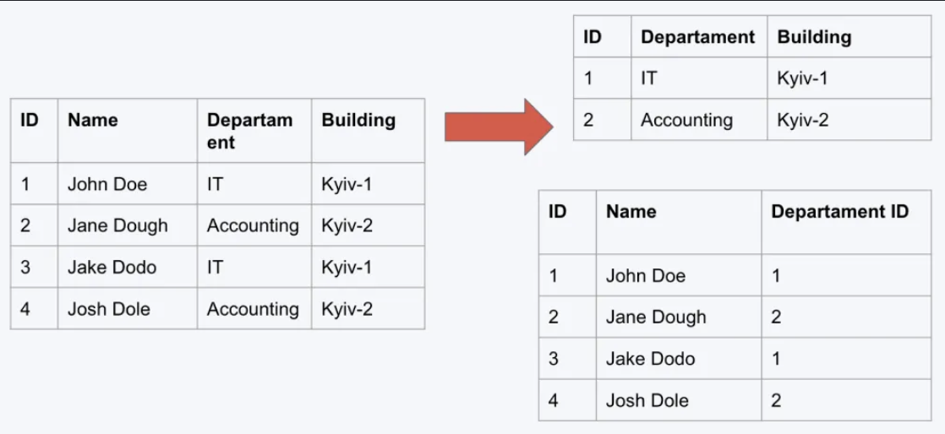Select Jake Dodo in the four-column table

pos(112,268)
